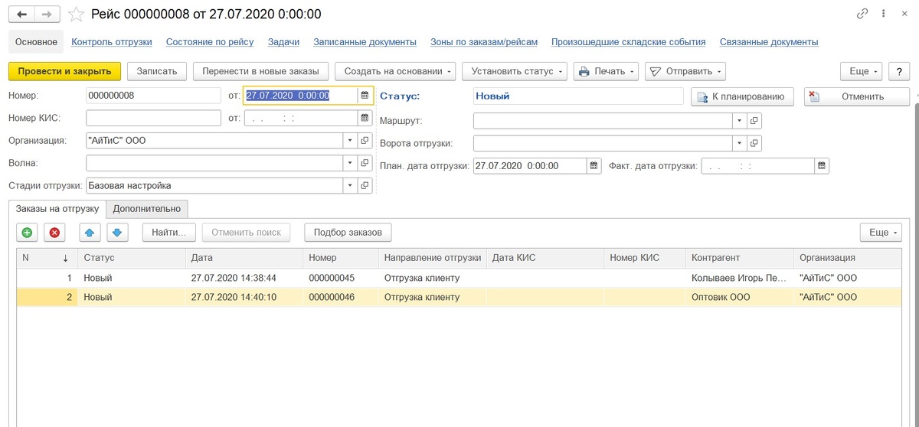Copy link via chain icon in title bar
Image resolution: width=919 pixels, height=427 pixels.
[x=863, y=14]
